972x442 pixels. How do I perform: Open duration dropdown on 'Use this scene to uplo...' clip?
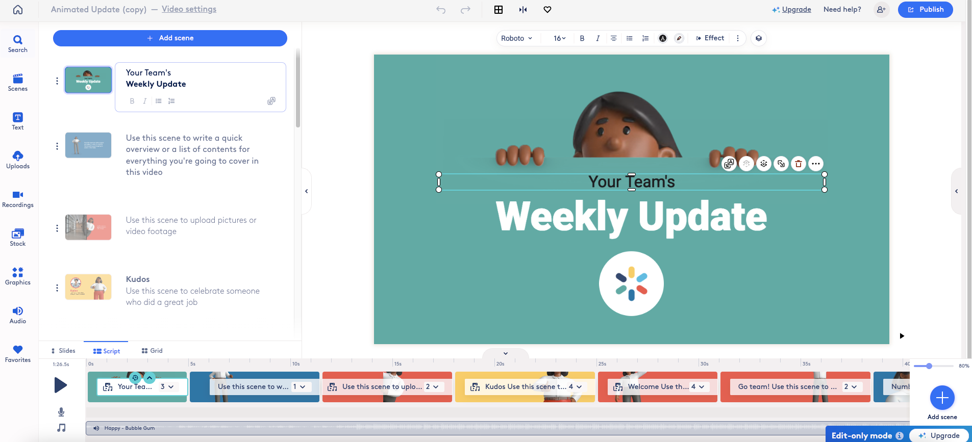click(432, 387)
